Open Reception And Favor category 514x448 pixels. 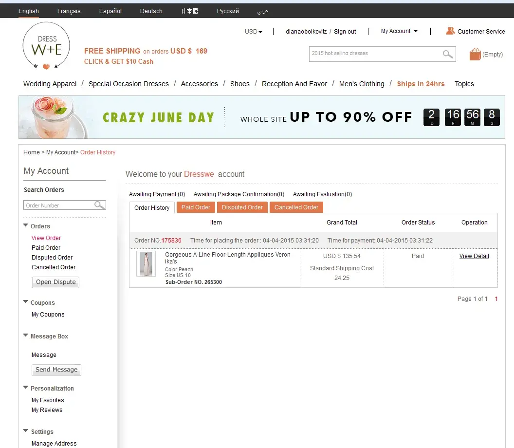click(x=294, y=84)
